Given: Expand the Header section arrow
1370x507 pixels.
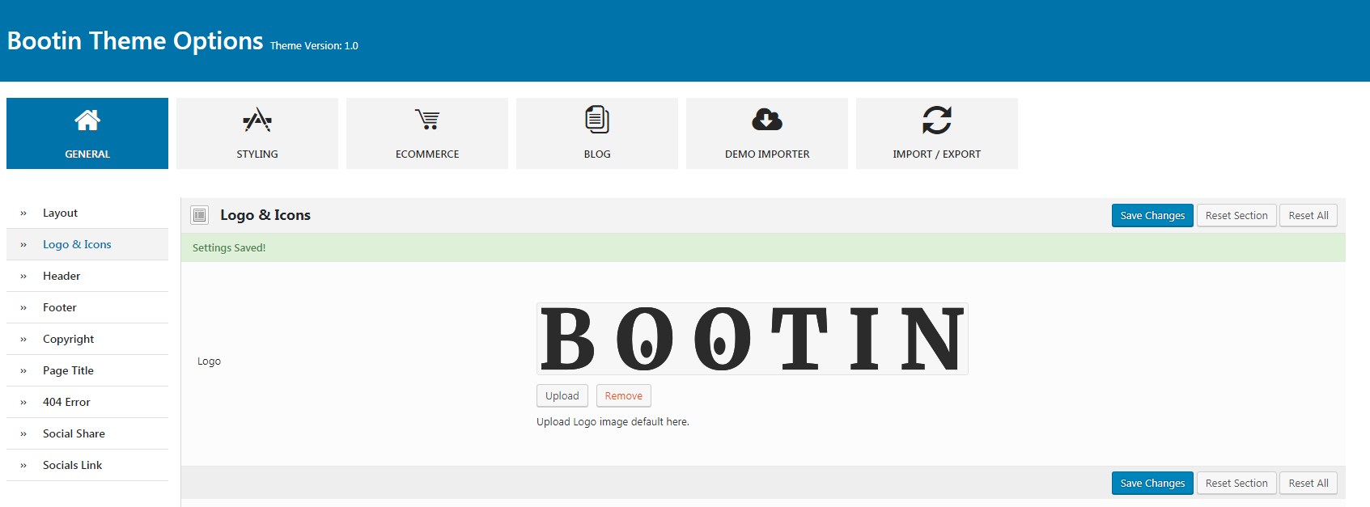Looking at the screenshot, I should pos(23,277).
